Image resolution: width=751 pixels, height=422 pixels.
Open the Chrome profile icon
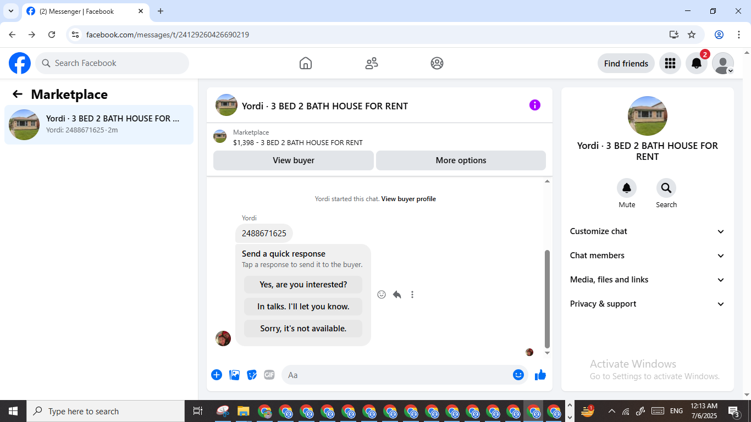click(x=719, y=35)
